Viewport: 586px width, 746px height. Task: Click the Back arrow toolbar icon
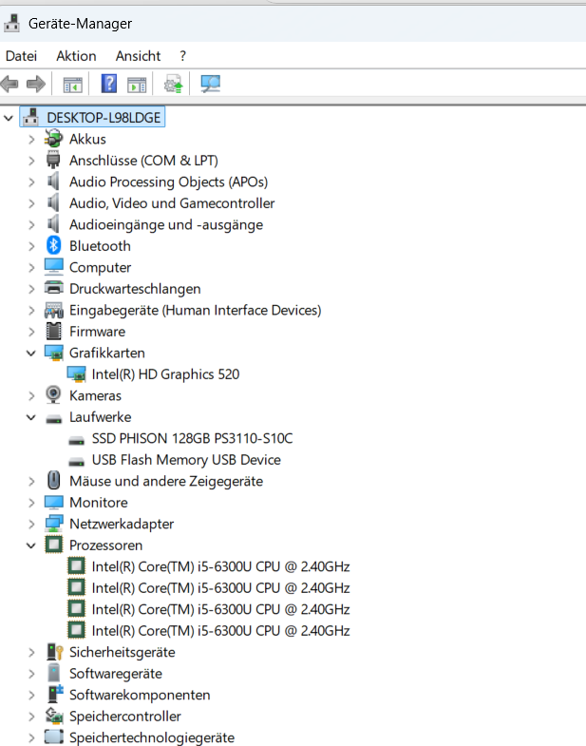coord(10,85)
